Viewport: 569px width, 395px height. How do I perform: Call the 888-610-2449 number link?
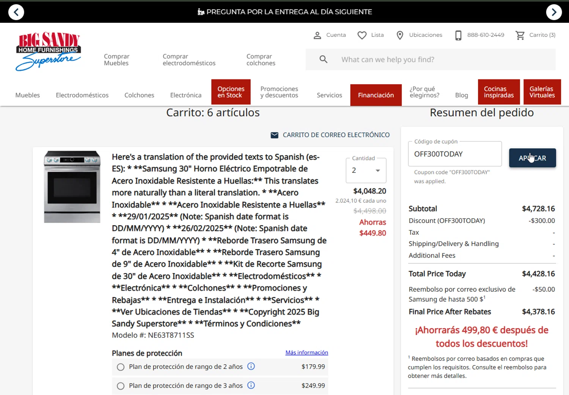486,35
